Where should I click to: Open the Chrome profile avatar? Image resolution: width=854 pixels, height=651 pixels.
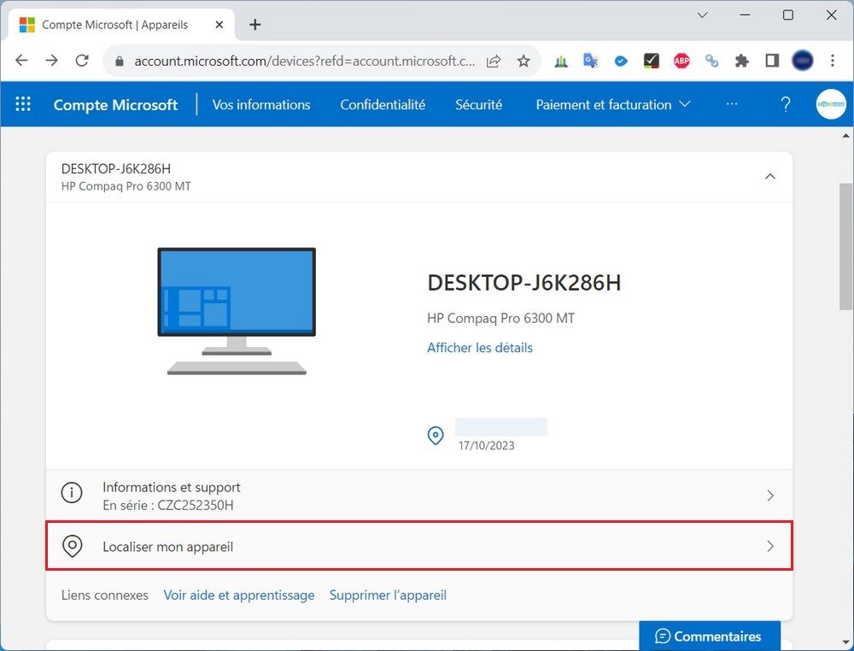[802, 61]
